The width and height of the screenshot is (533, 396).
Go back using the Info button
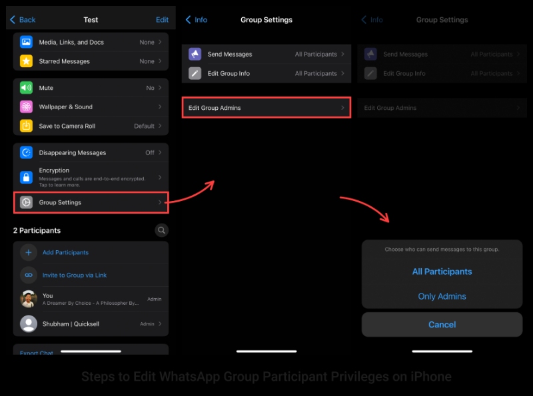coord(196,20)
